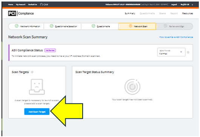Click the Add Scan Target button
The width and height of the screenshot is (200, 137).
click(x=37, y=112)
